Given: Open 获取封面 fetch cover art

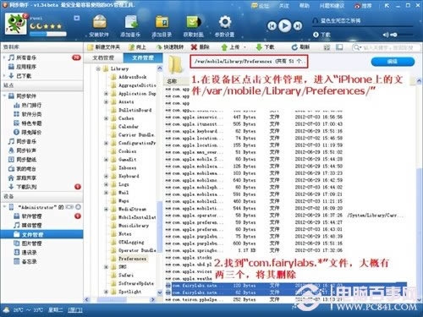Looking at the screenshot, I should pyautogui.click(x=194, y=26).
